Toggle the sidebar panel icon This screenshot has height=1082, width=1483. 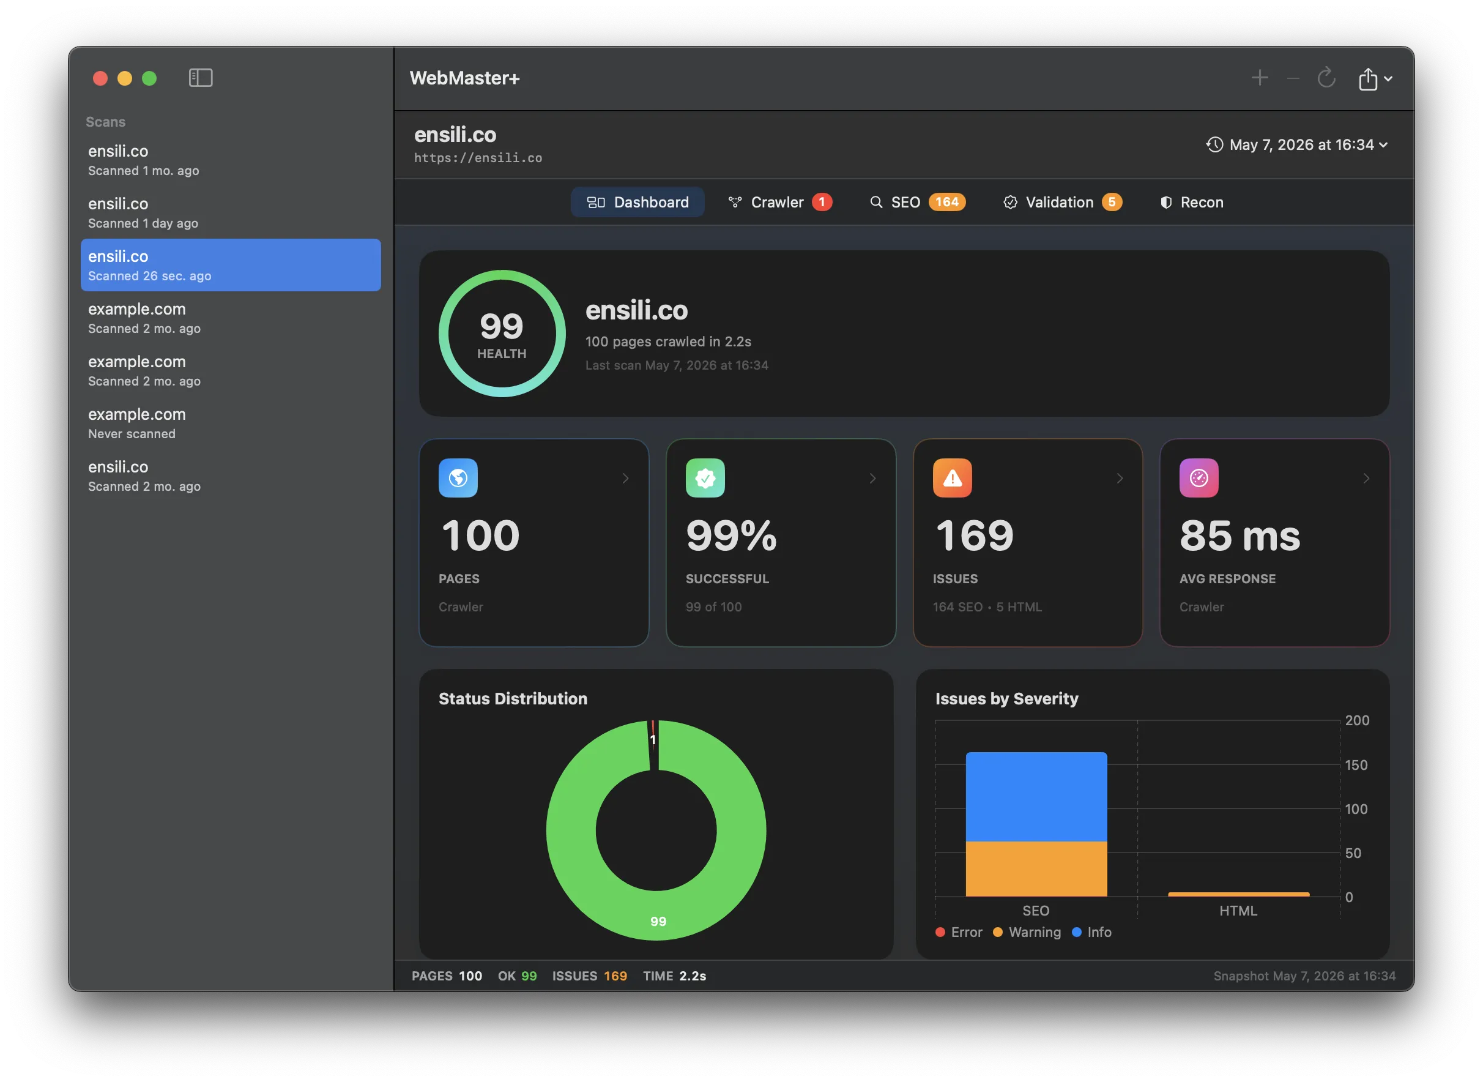(x=200, y=78)
